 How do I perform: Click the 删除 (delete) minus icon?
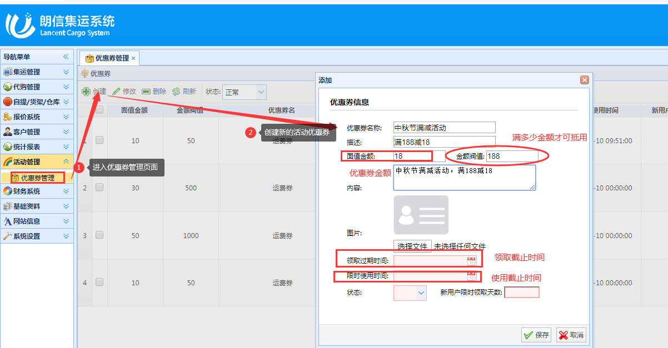146,92
